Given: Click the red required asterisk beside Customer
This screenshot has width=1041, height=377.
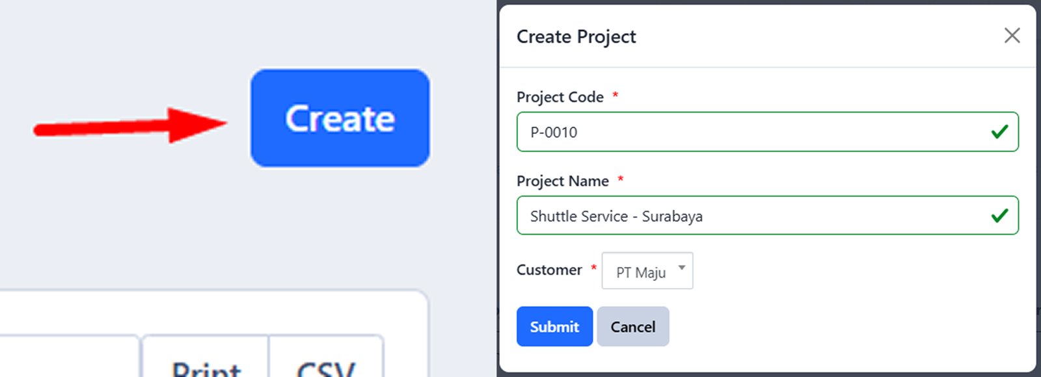Looking at the screenshot, I should click(593, 266).
